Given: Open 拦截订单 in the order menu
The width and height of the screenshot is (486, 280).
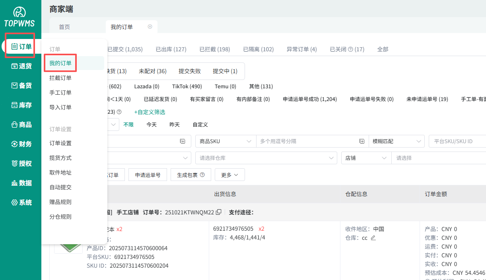Looking at the screenshot, I should point(60,78).
